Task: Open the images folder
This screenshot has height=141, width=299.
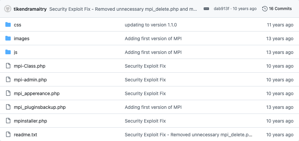Action: click(21, 39)
